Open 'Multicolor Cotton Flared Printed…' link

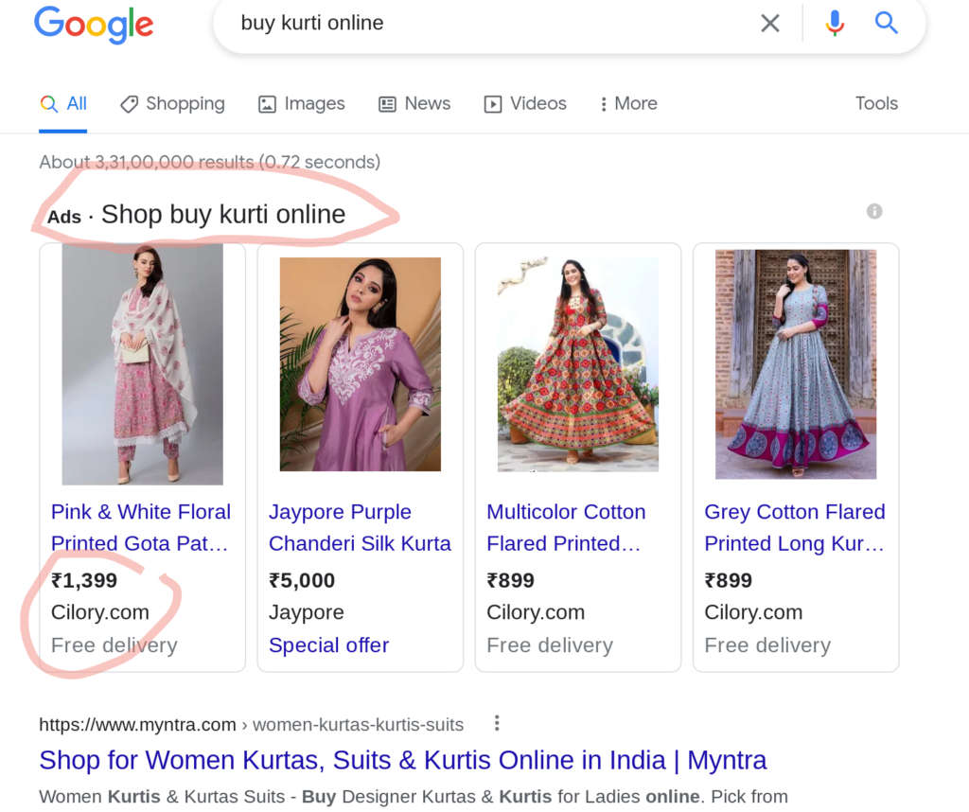point(566,528)
